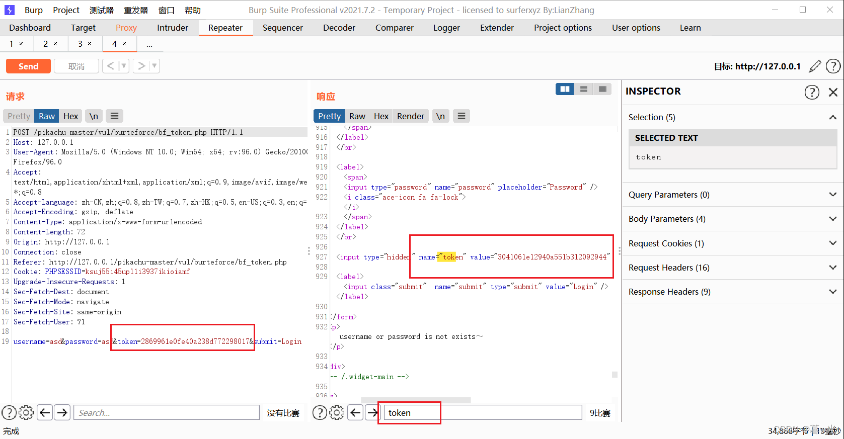The width and height of the screenshot is (844, 439).
Task: Go to previous request search match
Action: [x=45, y=413]
